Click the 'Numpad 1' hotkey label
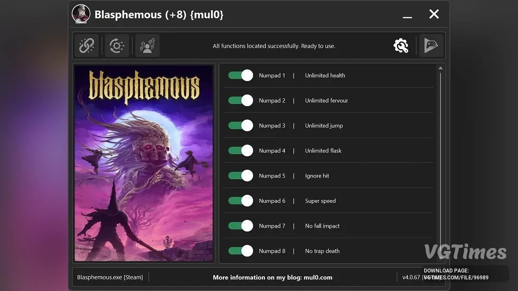 coord(272,75)
